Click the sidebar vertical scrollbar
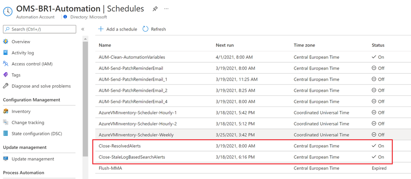 pos(85,99)
